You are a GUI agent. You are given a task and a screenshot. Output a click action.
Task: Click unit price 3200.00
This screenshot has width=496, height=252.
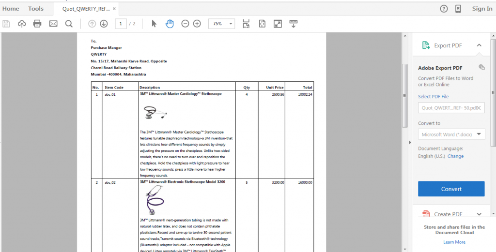coord(278,182)
